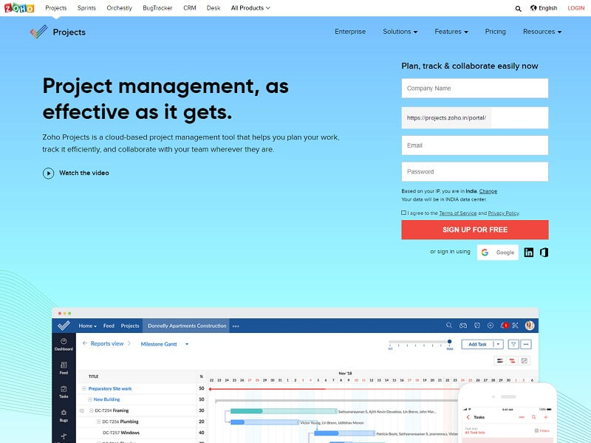The width and height of the screenshot is (591, 443).
Task: Click the black bars Gantt view icon
Action: [x=500, y=361]
